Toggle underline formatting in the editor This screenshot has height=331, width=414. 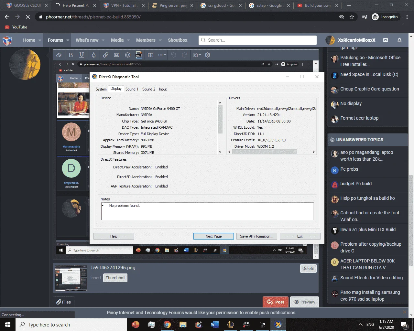pos(82,55)
